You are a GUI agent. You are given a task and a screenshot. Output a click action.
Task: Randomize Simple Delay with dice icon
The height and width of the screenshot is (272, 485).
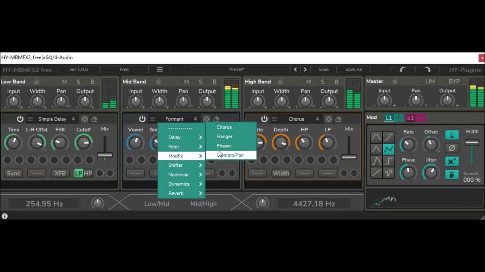[x=84, y=119]
